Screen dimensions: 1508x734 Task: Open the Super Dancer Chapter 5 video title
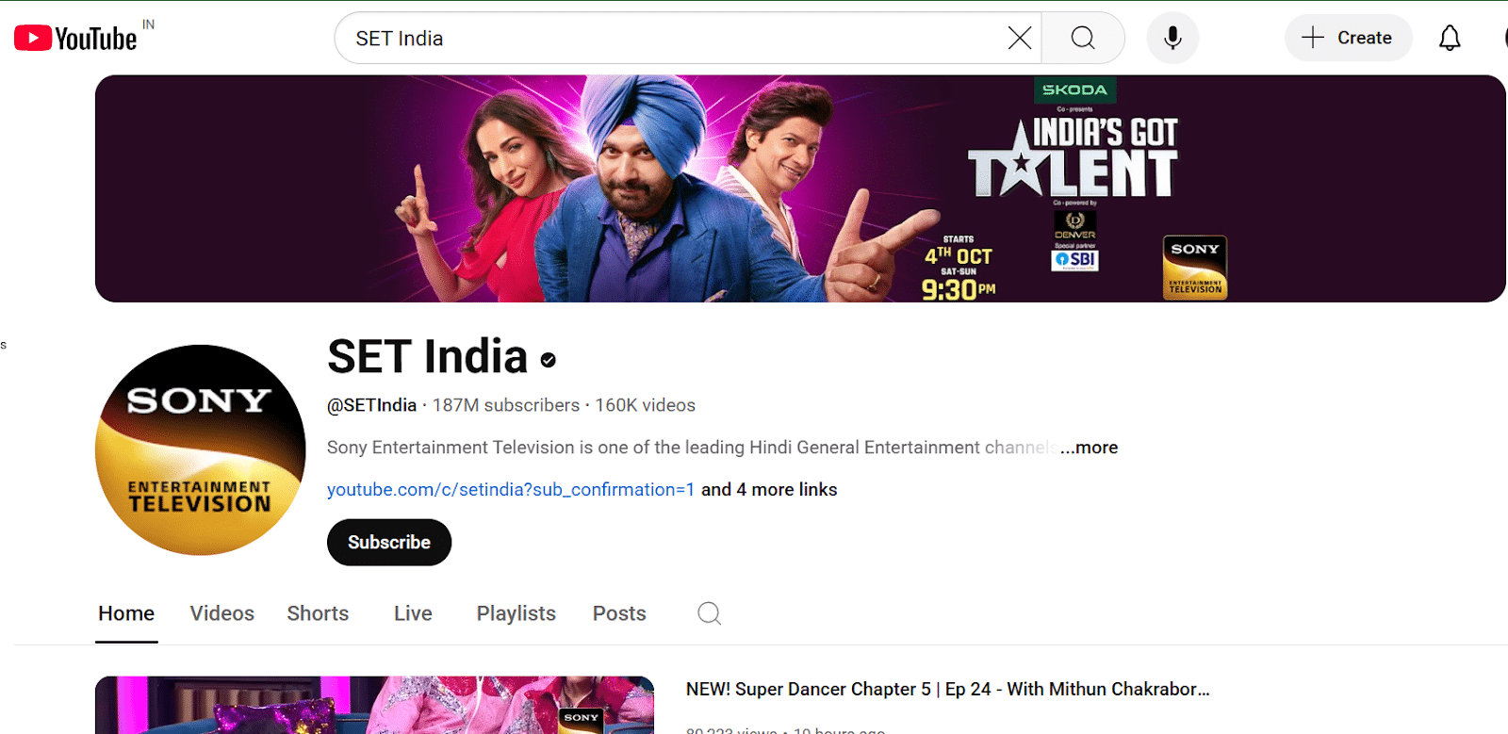click(x=946, y=690)
